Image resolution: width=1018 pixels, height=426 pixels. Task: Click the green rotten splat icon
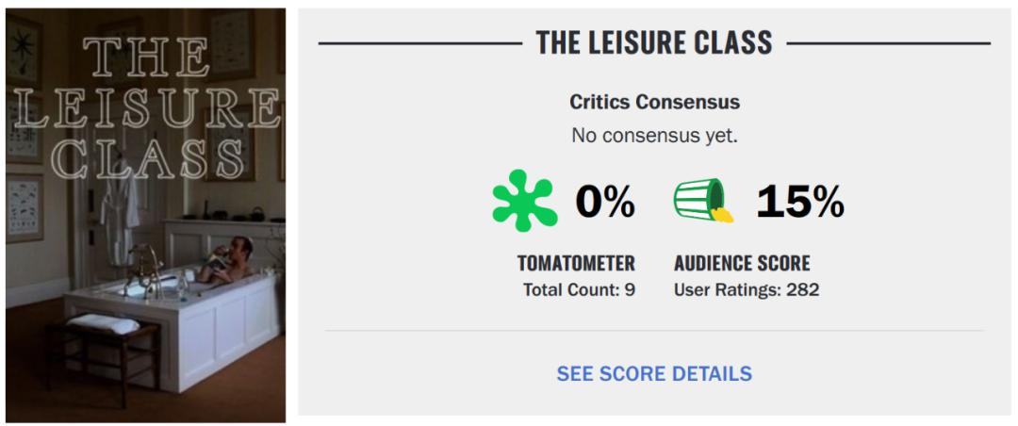(x=525, y=201)
